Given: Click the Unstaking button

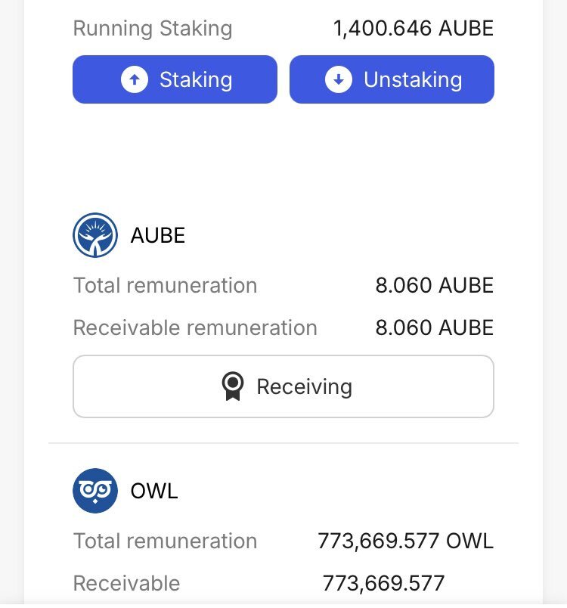Looking at the screenshot, I should click(392, 79).
